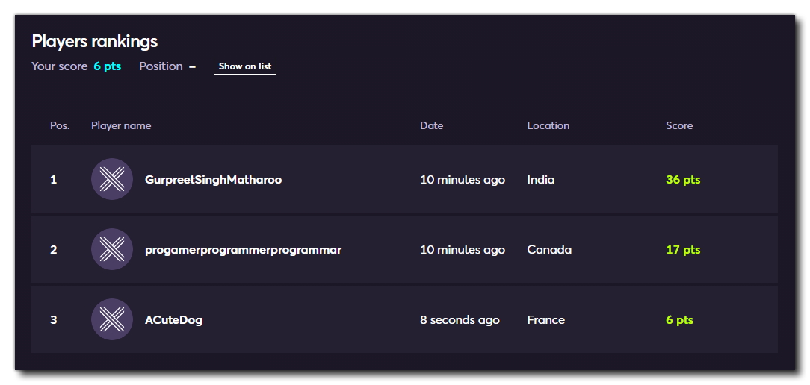
Task: Click the 17 pts score
Action: click(683, 250)
